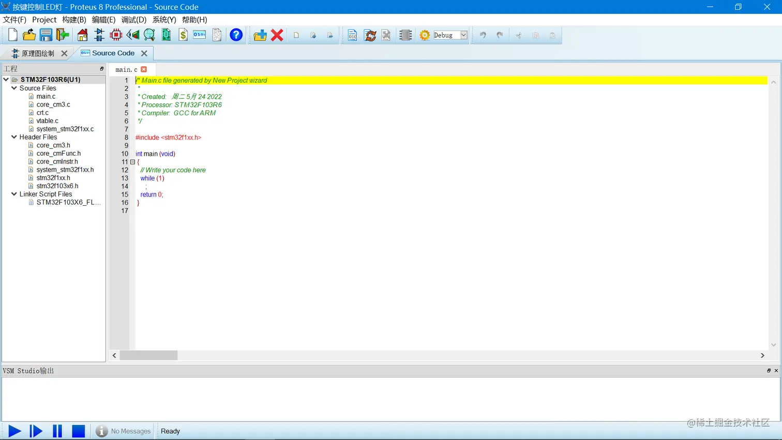Screen dimensions: 782x440
Task: Select the STM32F103X6_FL linker script
Action: (68, 202)
